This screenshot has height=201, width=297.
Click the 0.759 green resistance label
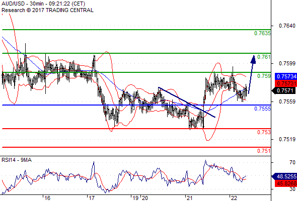[264, 76]
